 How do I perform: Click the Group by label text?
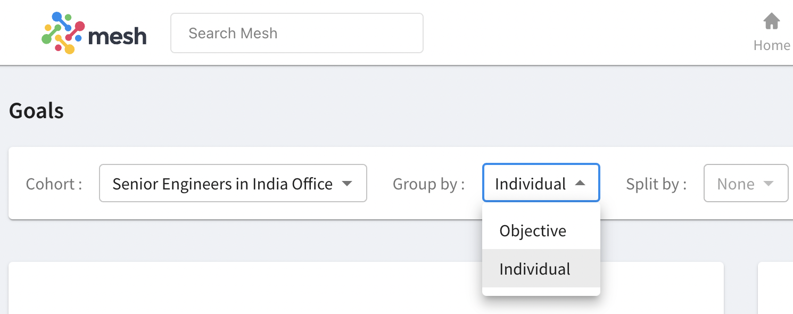429,184
